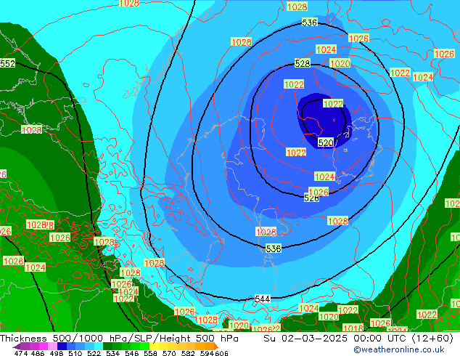Click the legend value '510'

pyautogui.click(x=75, y=353)
